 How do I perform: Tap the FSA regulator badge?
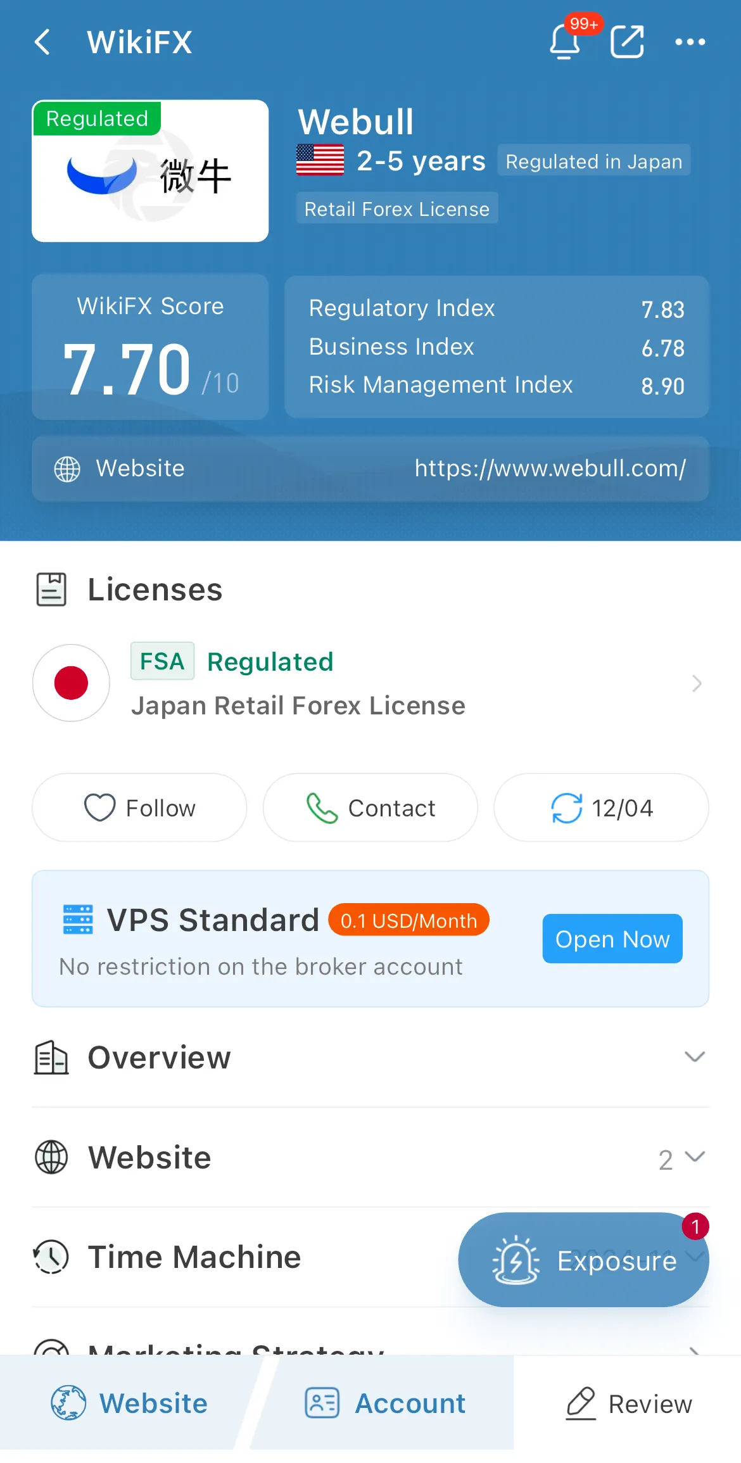[162, 661]
